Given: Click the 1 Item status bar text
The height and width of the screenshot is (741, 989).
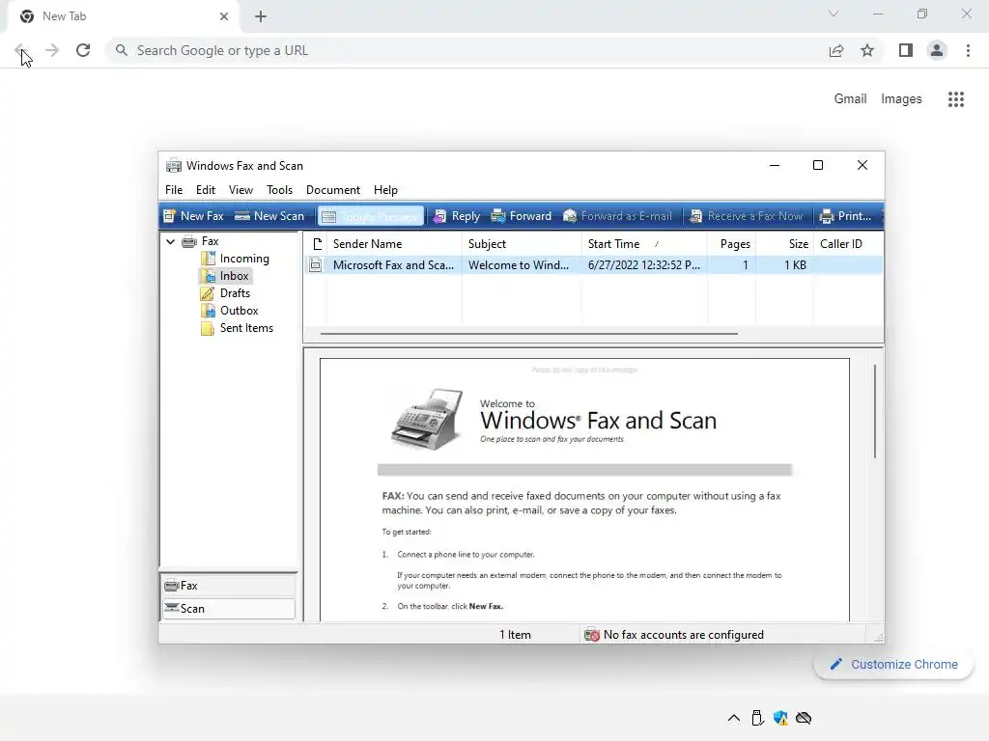Looking at the screenshot, I should coord(516,635).
